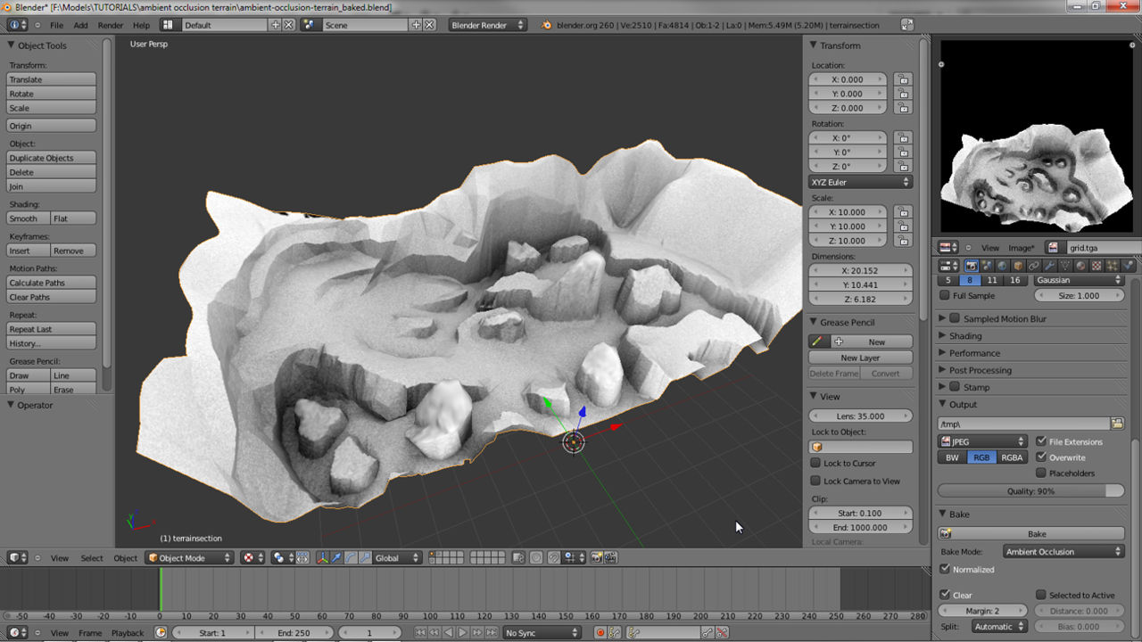Adjust the JPEG Quality slider to 90%

click(x=1030, y=490)
